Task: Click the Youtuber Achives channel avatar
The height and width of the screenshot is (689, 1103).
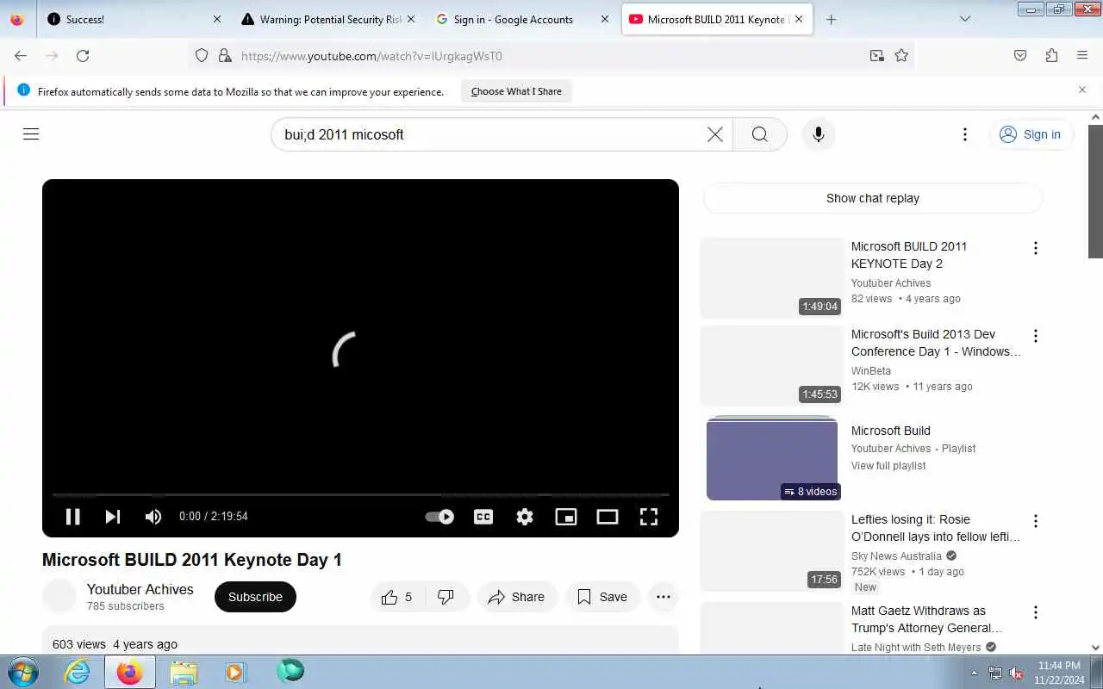Action: coord(59,596)
